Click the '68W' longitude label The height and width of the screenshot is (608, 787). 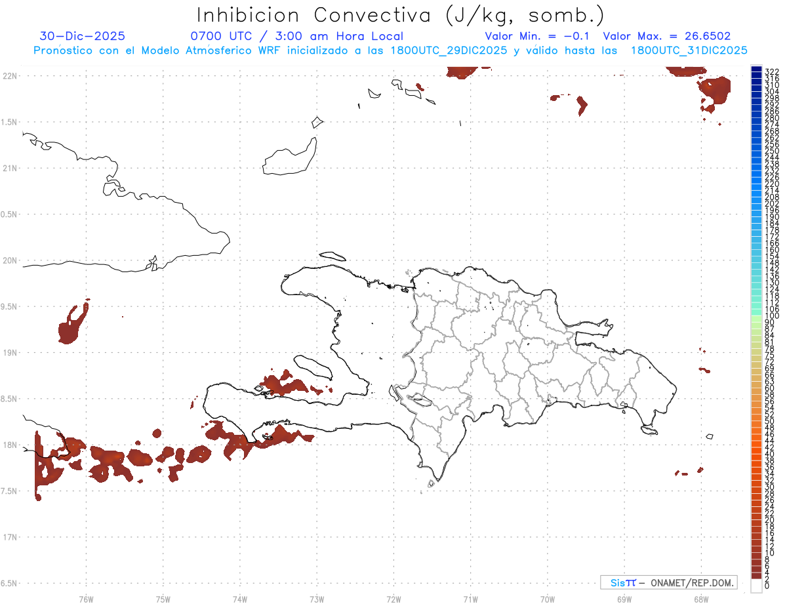[x=701, y=598]
